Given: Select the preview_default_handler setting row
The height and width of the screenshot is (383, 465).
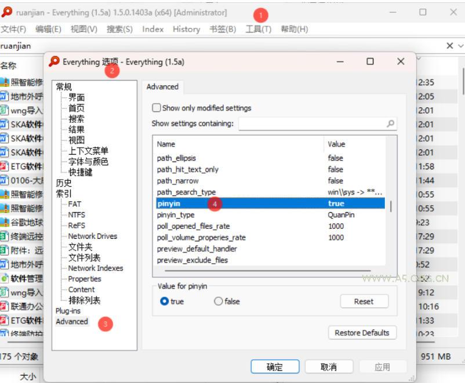Looking at the screenshot, I should pos(270,249).
